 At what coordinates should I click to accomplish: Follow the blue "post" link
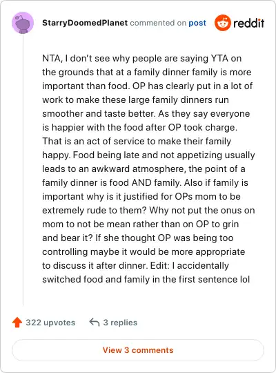coord(197,23)
